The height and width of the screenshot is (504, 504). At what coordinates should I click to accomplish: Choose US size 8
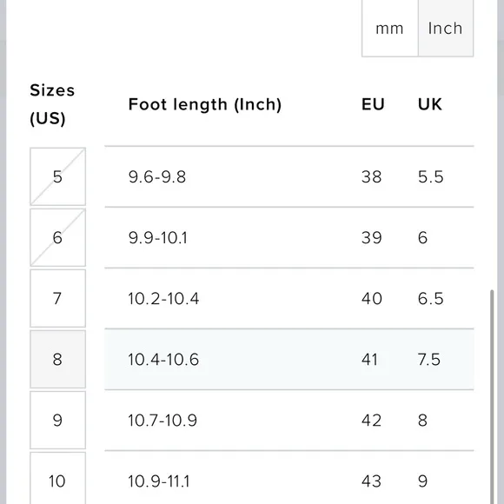pos(58,359)
